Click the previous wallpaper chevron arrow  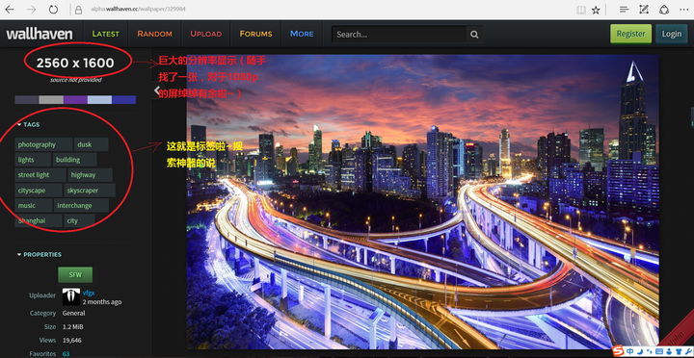coord(157,90)
